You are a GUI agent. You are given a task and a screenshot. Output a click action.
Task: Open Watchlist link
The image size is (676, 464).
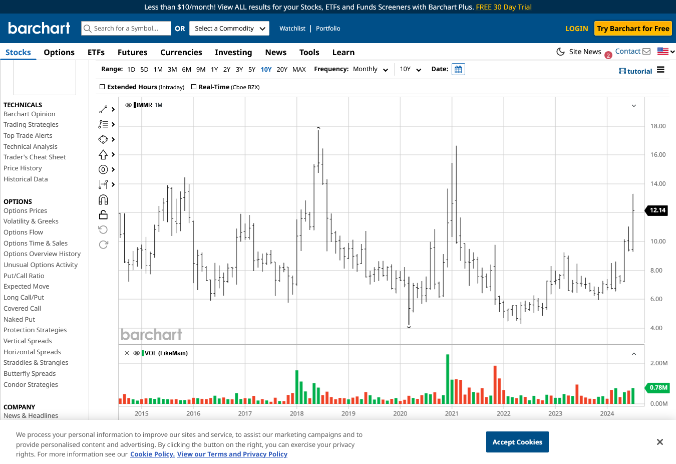[x=292, y=29]
